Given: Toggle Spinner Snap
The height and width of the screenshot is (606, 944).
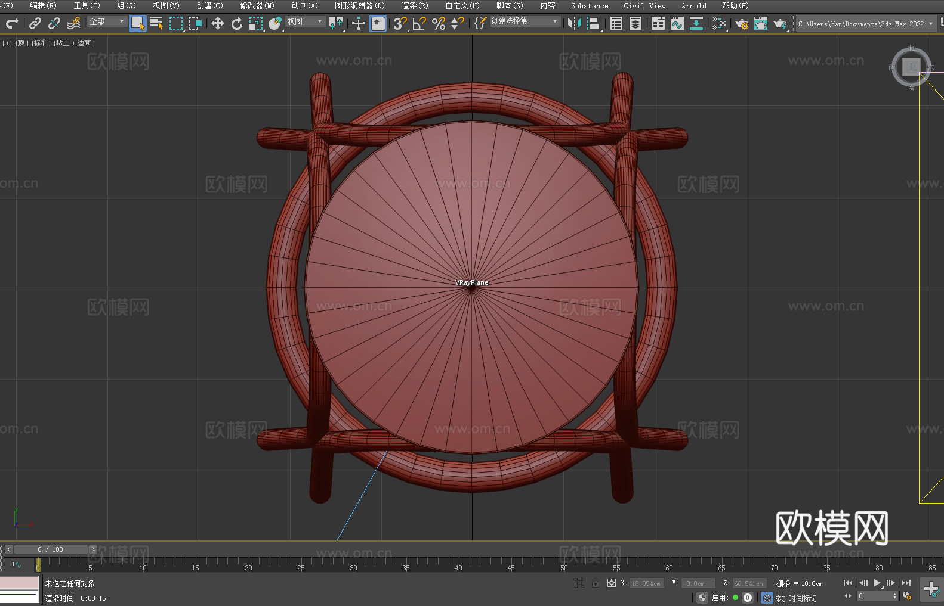Looking at the screenshot, I should click(x=458, y=23).
